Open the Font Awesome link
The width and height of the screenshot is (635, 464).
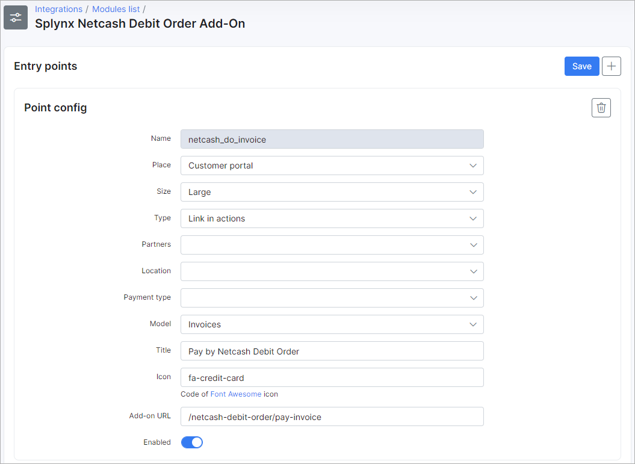[235, 394]
